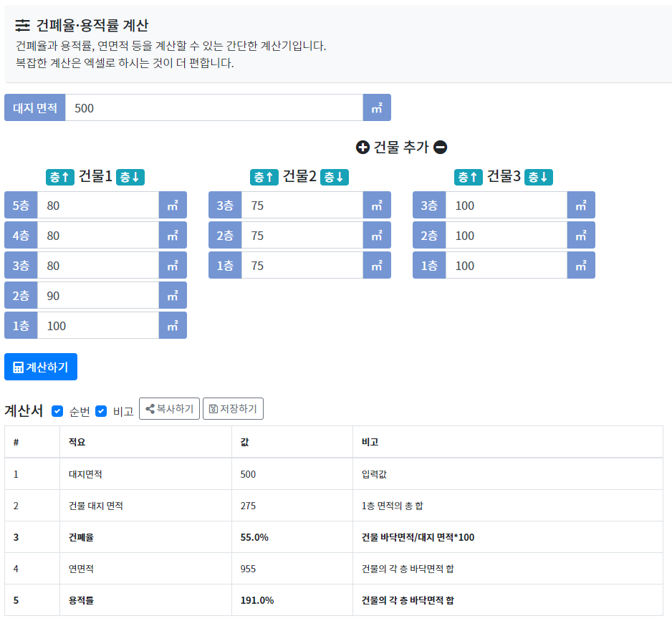Viewport: 672px width, 621px height.
Task: Click the 건물 대지 면적 value 275
Action: click(x=248, y=506)
